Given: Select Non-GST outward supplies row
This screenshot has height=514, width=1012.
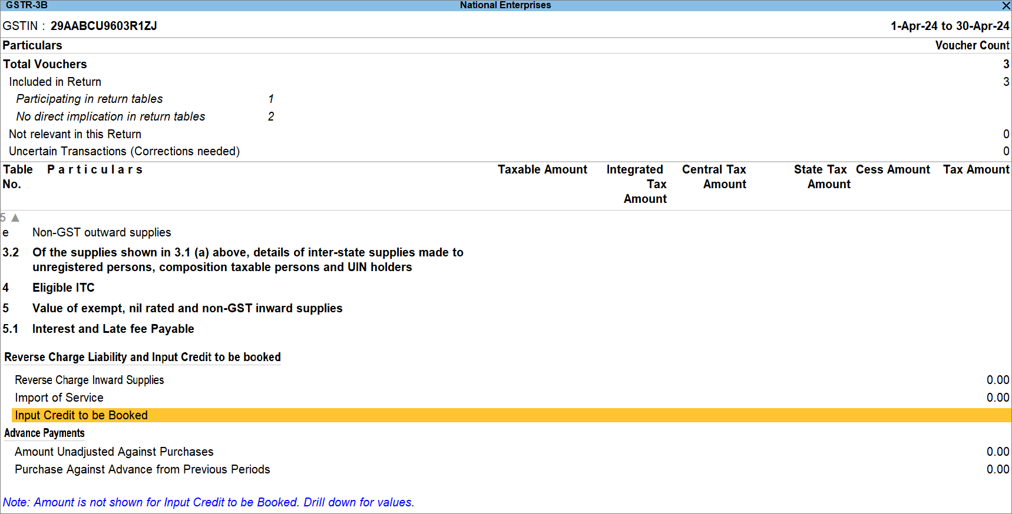Looking at the screenshot, I should click(x=101, y=232).
